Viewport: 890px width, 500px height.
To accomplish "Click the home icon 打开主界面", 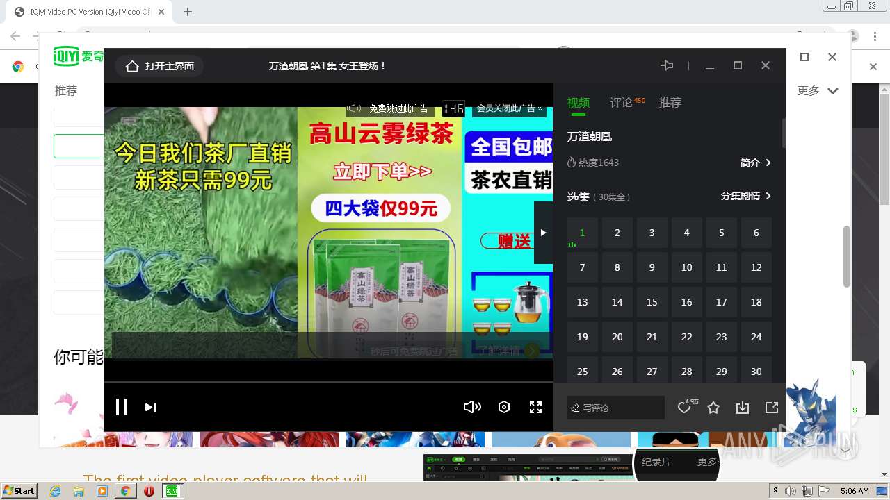I will click(x=160, y=66).
